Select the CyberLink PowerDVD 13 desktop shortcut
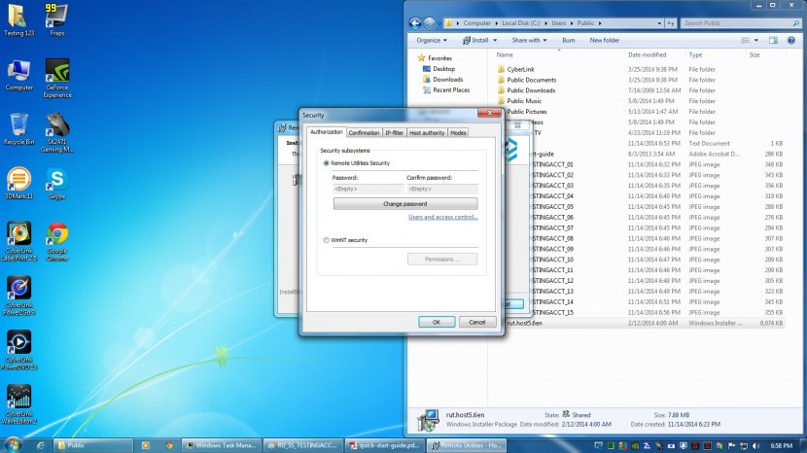This screenshot has height=453, width=807. [x=18, y=350]
